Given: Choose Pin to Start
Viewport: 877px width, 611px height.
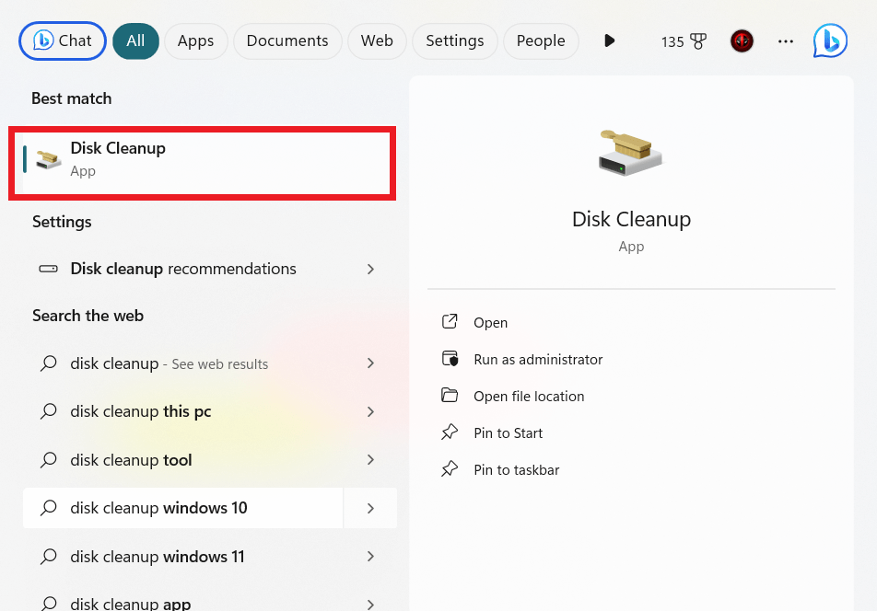Looking at the screenshot, I should [x=508, y=433].
